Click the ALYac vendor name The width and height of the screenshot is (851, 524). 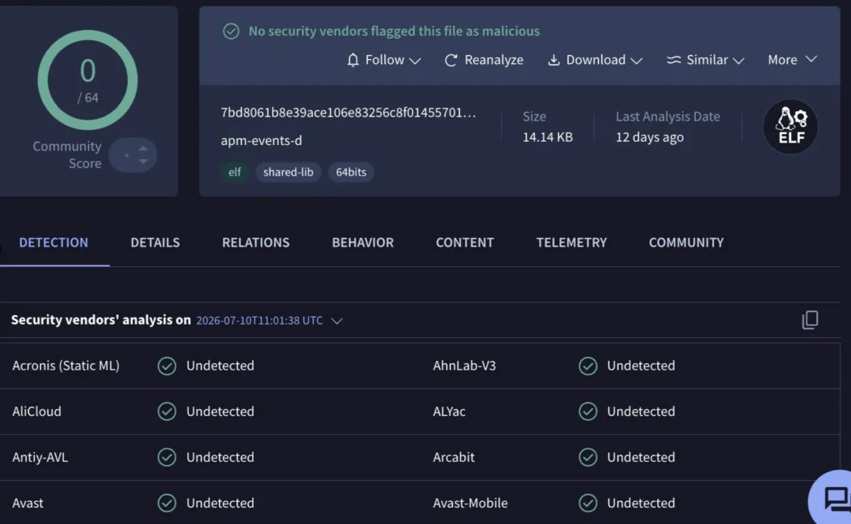(x=449, y=411)
